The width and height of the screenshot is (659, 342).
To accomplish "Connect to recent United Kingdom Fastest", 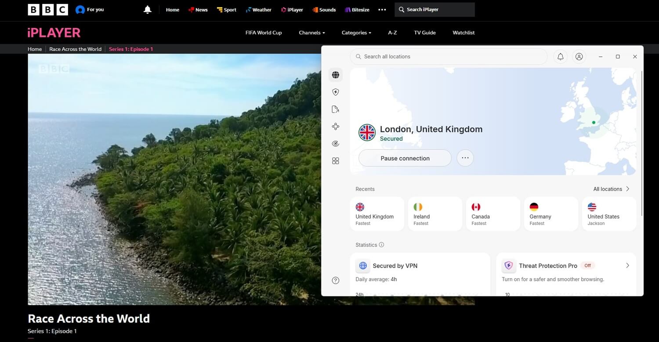I will pos(377,214).
